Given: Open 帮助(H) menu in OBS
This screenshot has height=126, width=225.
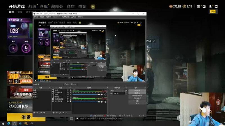Looking at the screenshot, I should coord(80,17).
